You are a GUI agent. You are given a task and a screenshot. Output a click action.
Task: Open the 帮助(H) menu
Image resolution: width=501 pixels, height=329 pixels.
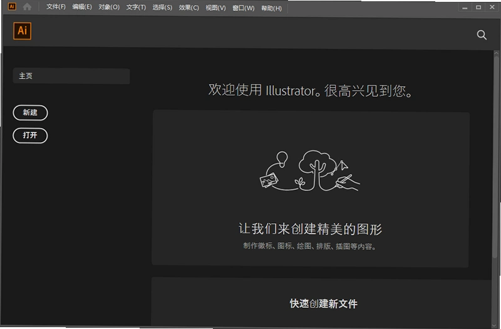[271, 8]
